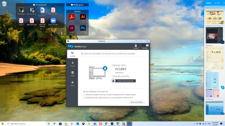Enable only encrypted incoming connections checkbox

tap(84, 95)
